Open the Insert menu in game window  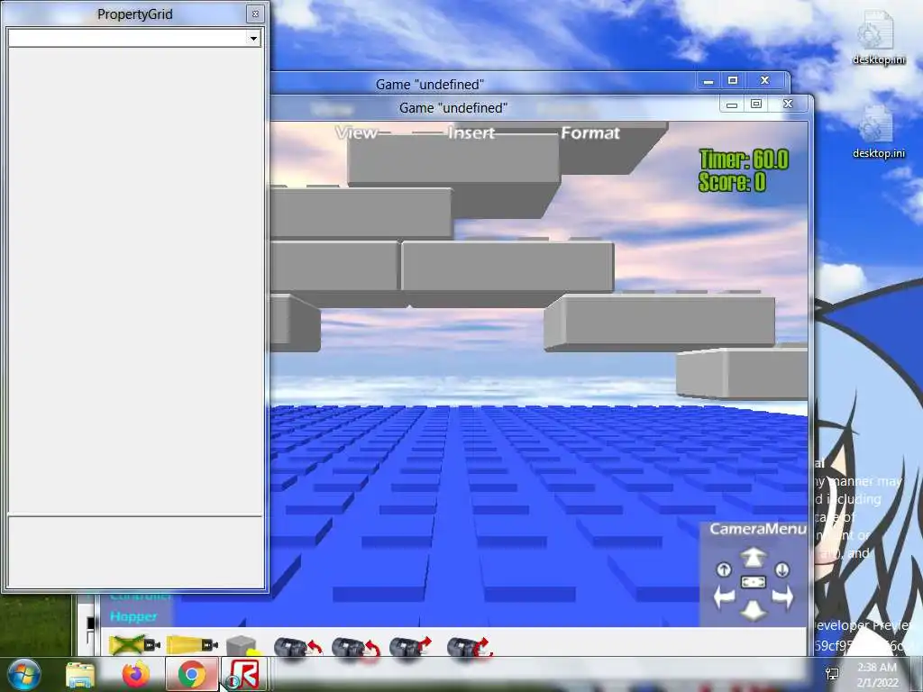(471, 133)
